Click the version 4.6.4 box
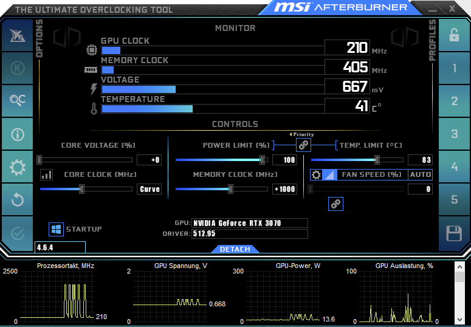The width and height of the screenshot is (471, 327). [60, 247]
